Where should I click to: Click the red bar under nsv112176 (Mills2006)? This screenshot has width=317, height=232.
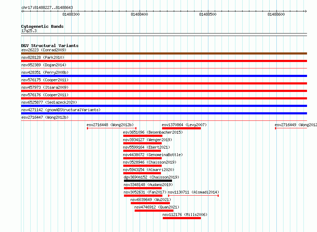pos(182,218)
